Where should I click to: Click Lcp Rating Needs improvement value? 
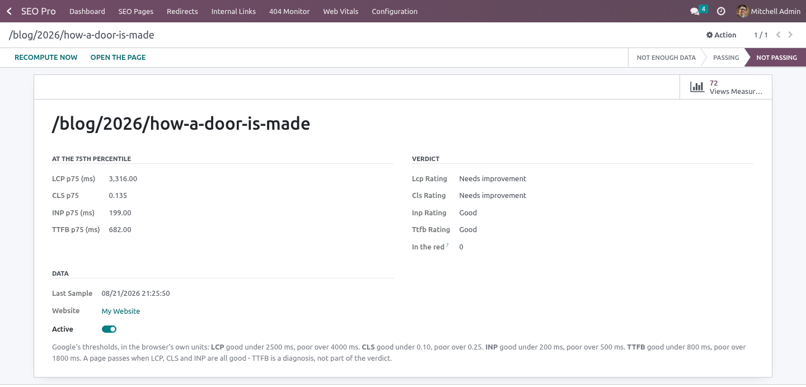coord(493,179)
